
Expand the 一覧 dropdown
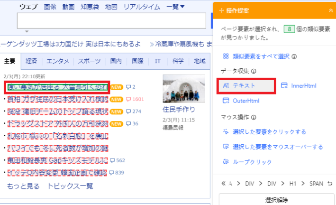175,7
